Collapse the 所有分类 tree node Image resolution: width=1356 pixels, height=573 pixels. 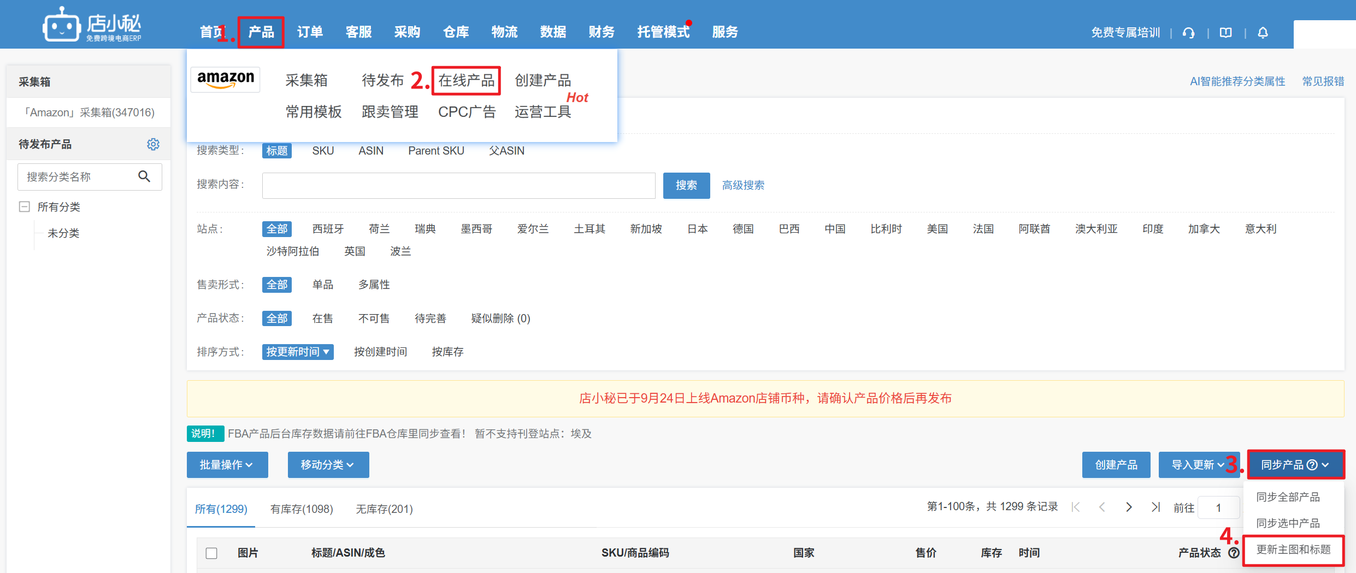tap(25, 206)
